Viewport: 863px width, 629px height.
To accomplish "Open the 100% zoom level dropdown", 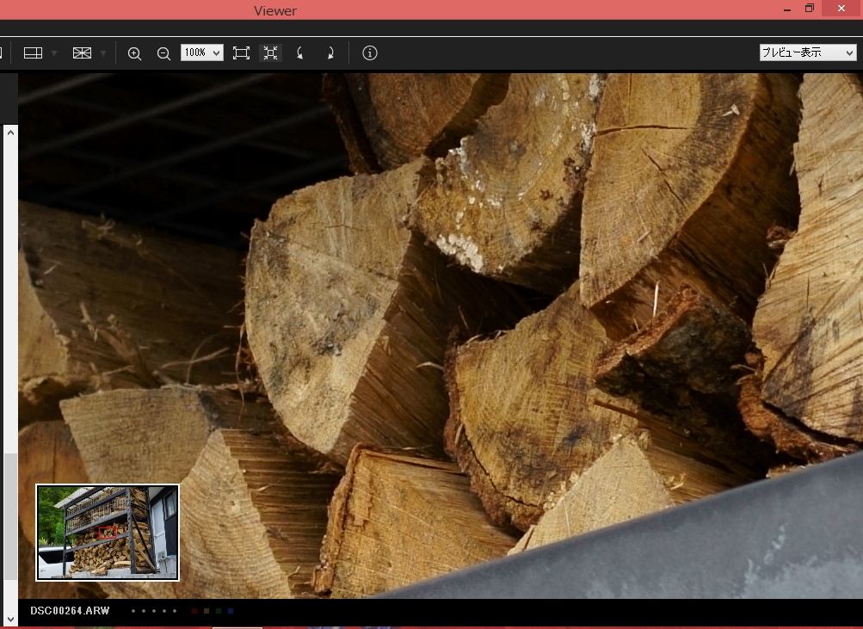I will point(201,53).
